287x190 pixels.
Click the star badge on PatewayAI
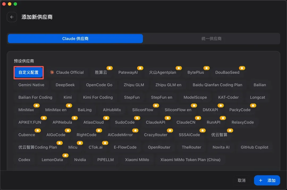[140, 68]
